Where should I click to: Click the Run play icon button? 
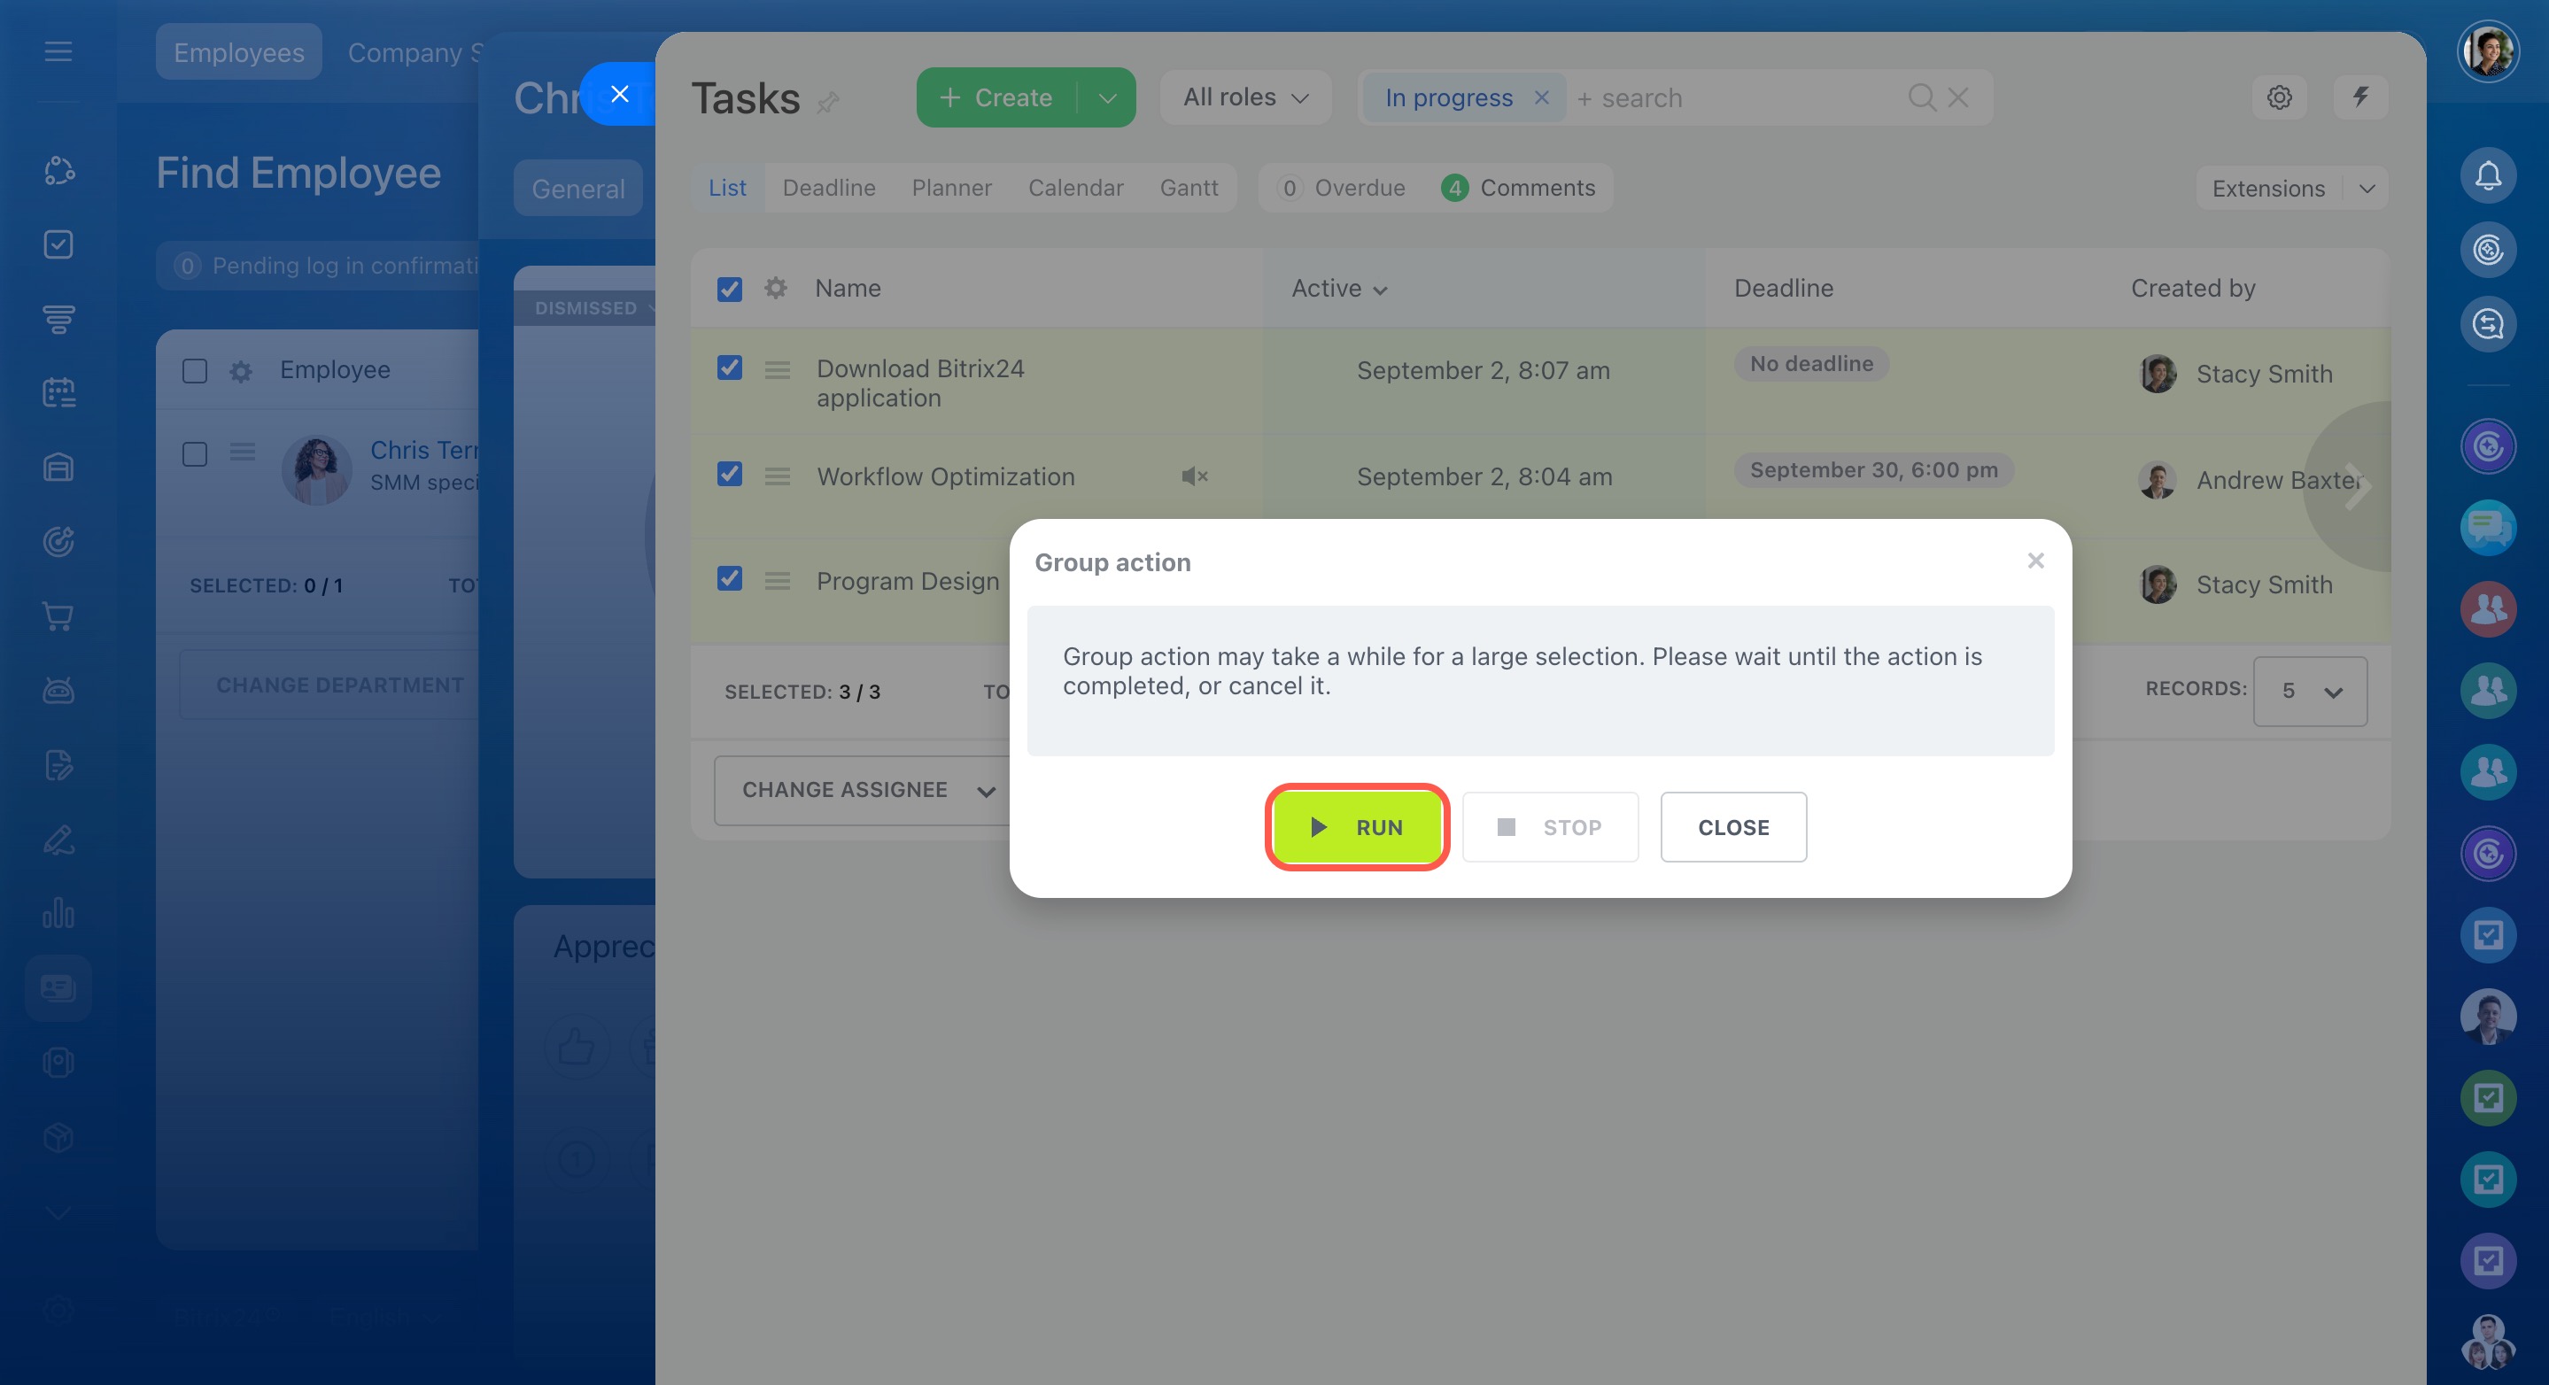(1356, 827)
